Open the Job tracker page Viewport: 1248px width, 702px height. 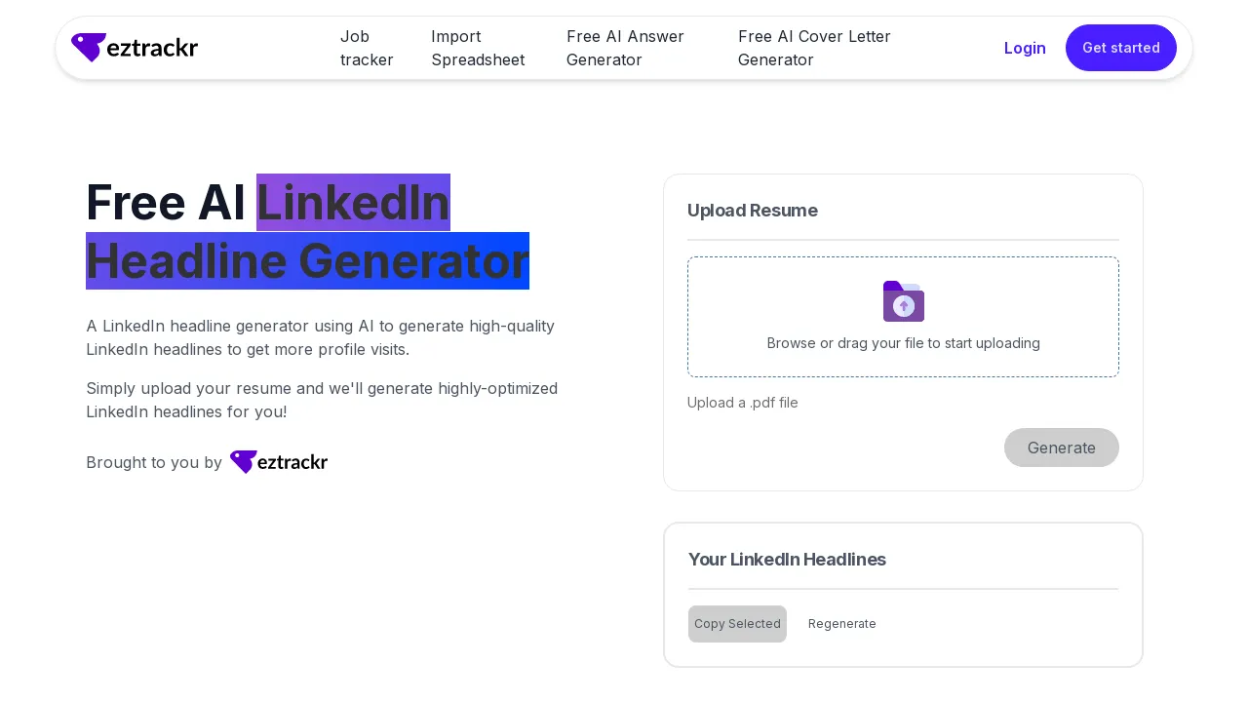pyautogui.click(x=367, y=48)
